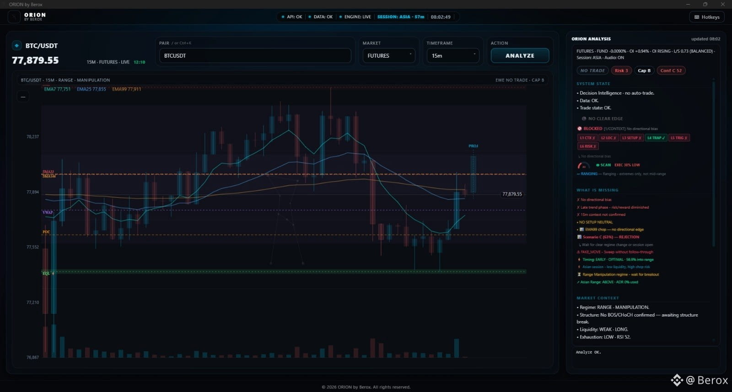Click the 'Liquidity: WEAK - LONG.' line
The width and height of the screenshot is (732, 392).
pyautogui.click(x=603, y=329)
